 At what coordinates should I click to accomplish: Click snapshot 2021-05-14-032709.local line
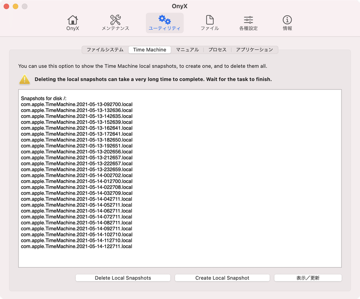pyautogui.click(x=76, y=193)
